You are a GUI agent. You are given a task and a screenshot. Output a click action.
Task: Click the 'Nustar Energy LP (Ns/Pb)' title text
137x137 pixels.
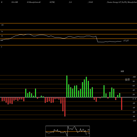coord(117,2)
